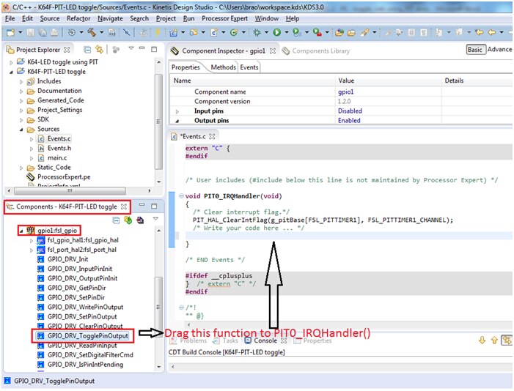Select GPIO_DRV_SetPinDir method
The height and width of the screenshot is (391, 514).
click(x=76, y=298)
